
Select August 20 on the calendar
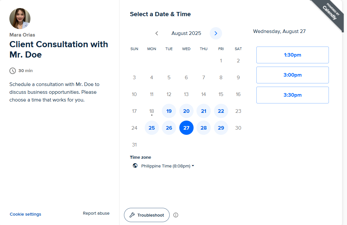186,111
